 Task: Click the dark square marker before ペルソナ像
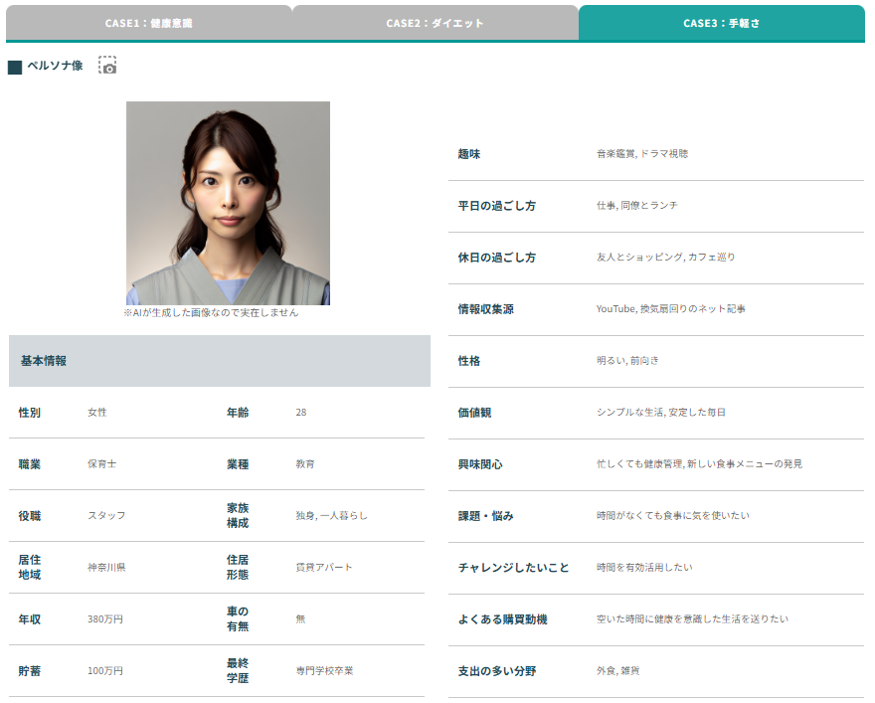(15, 67)
